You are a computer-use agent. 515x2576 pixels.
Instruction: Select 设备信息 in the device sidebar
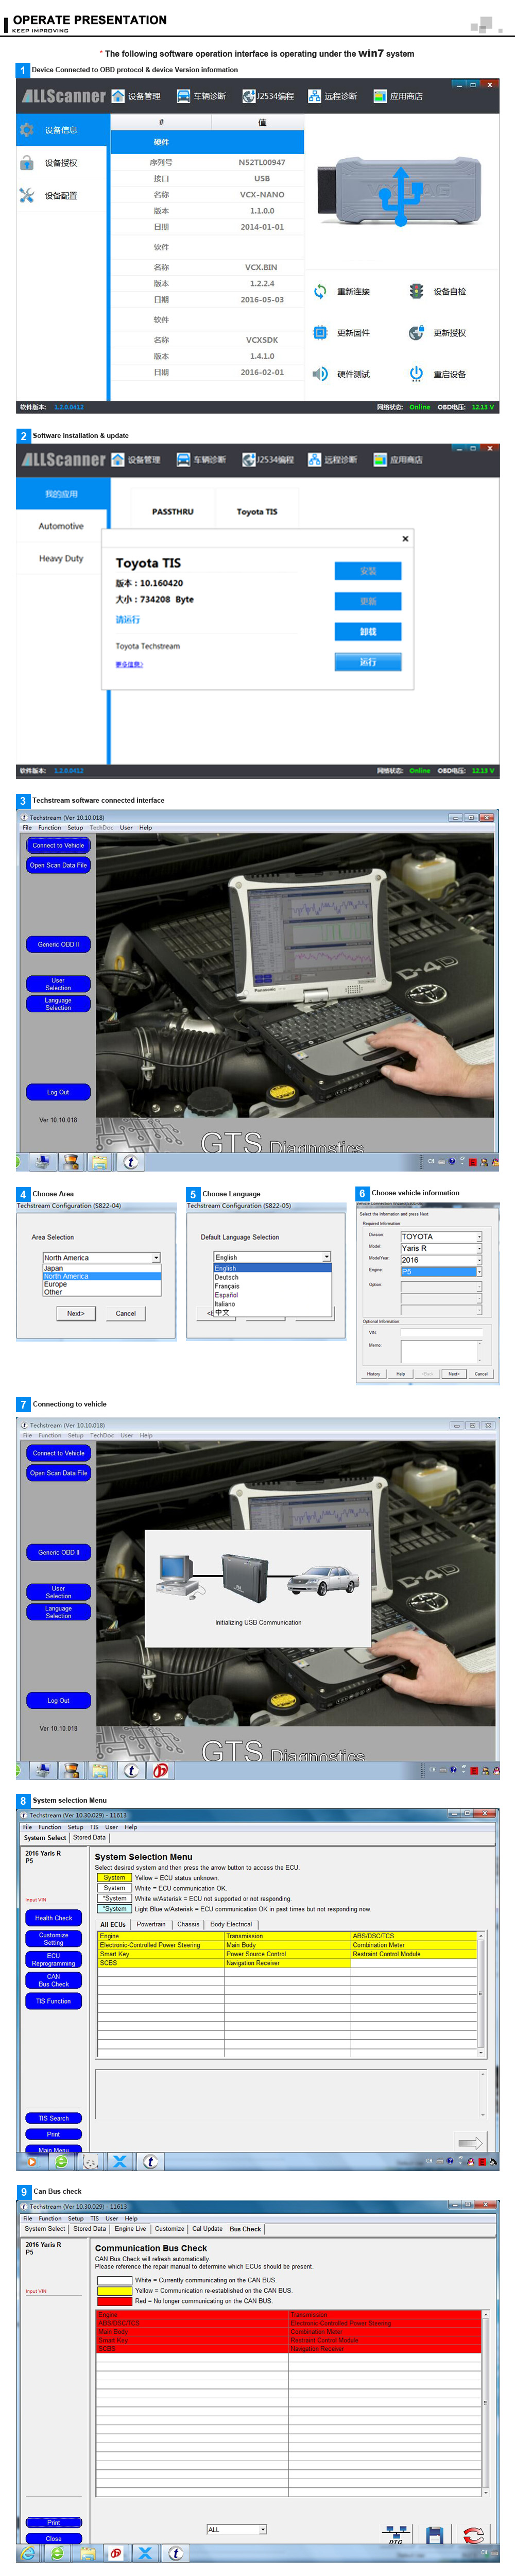pos(61,130)
